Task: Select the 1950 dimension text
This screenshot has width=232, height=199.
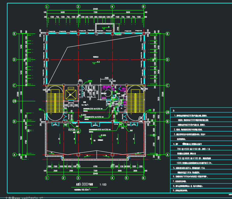Action: tap(159, 117)
